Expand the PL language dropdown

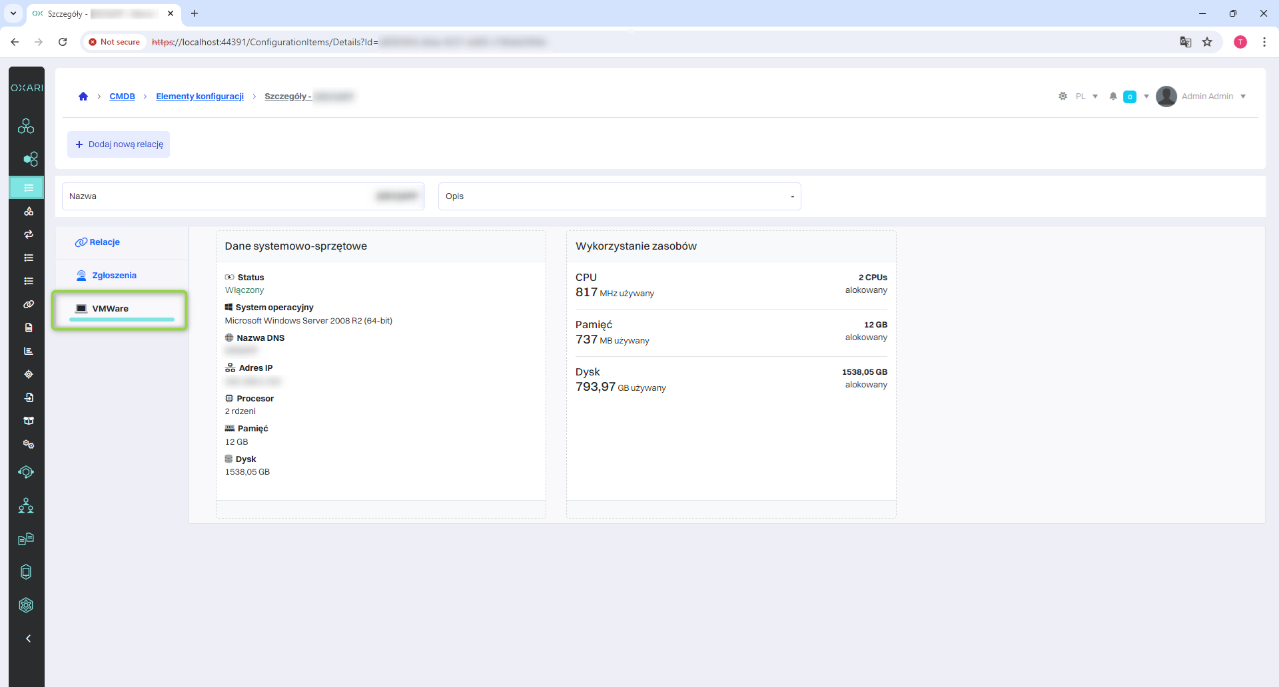[x=1086, y=97]
